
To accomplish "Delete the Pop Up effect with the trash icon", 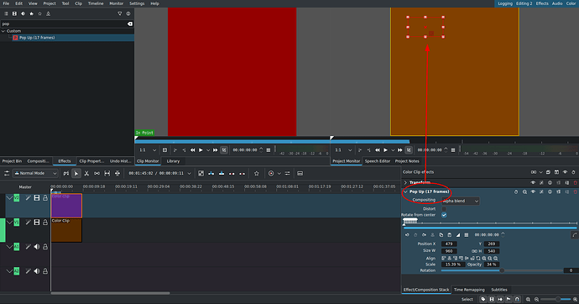I will 576,192.
